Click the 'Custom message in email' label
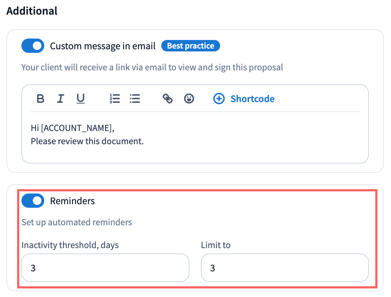Image resolution: width=391 pixels, height=297 pixels. pyautogui.click(x=103, y=46)
